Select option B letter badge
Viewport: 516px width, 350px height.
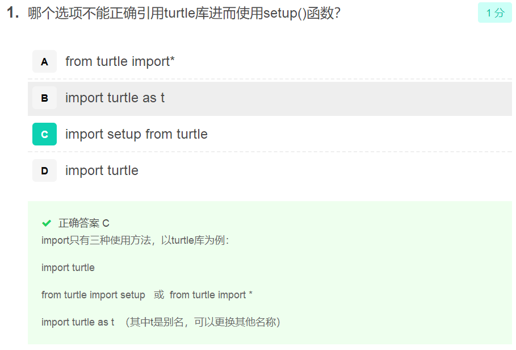pyautogui.click(x=44, y=98)
